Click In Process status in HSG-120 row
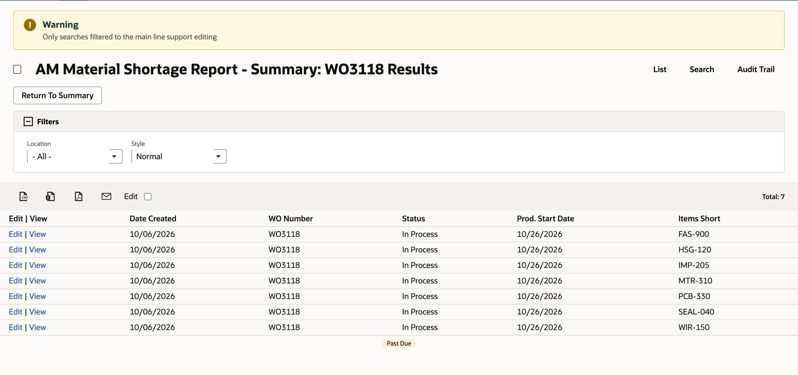Image resolution: width=798 pixels, height=375 pixels. point(420,250)
